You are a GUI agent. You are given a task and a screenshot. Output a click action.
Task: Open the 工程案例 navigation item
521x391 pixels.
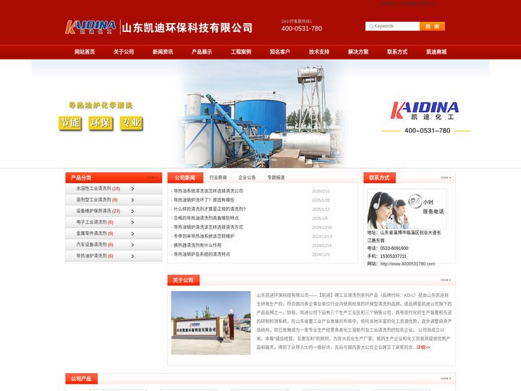pos(241,52)
